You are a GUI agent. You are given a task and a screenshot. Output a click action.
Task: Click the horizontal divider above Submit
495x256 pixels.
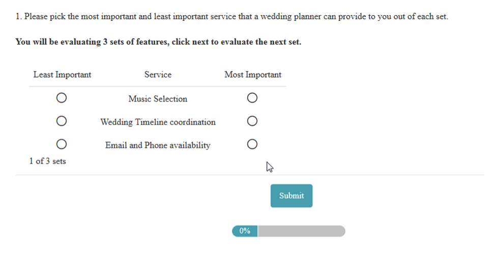click(249, 175)
